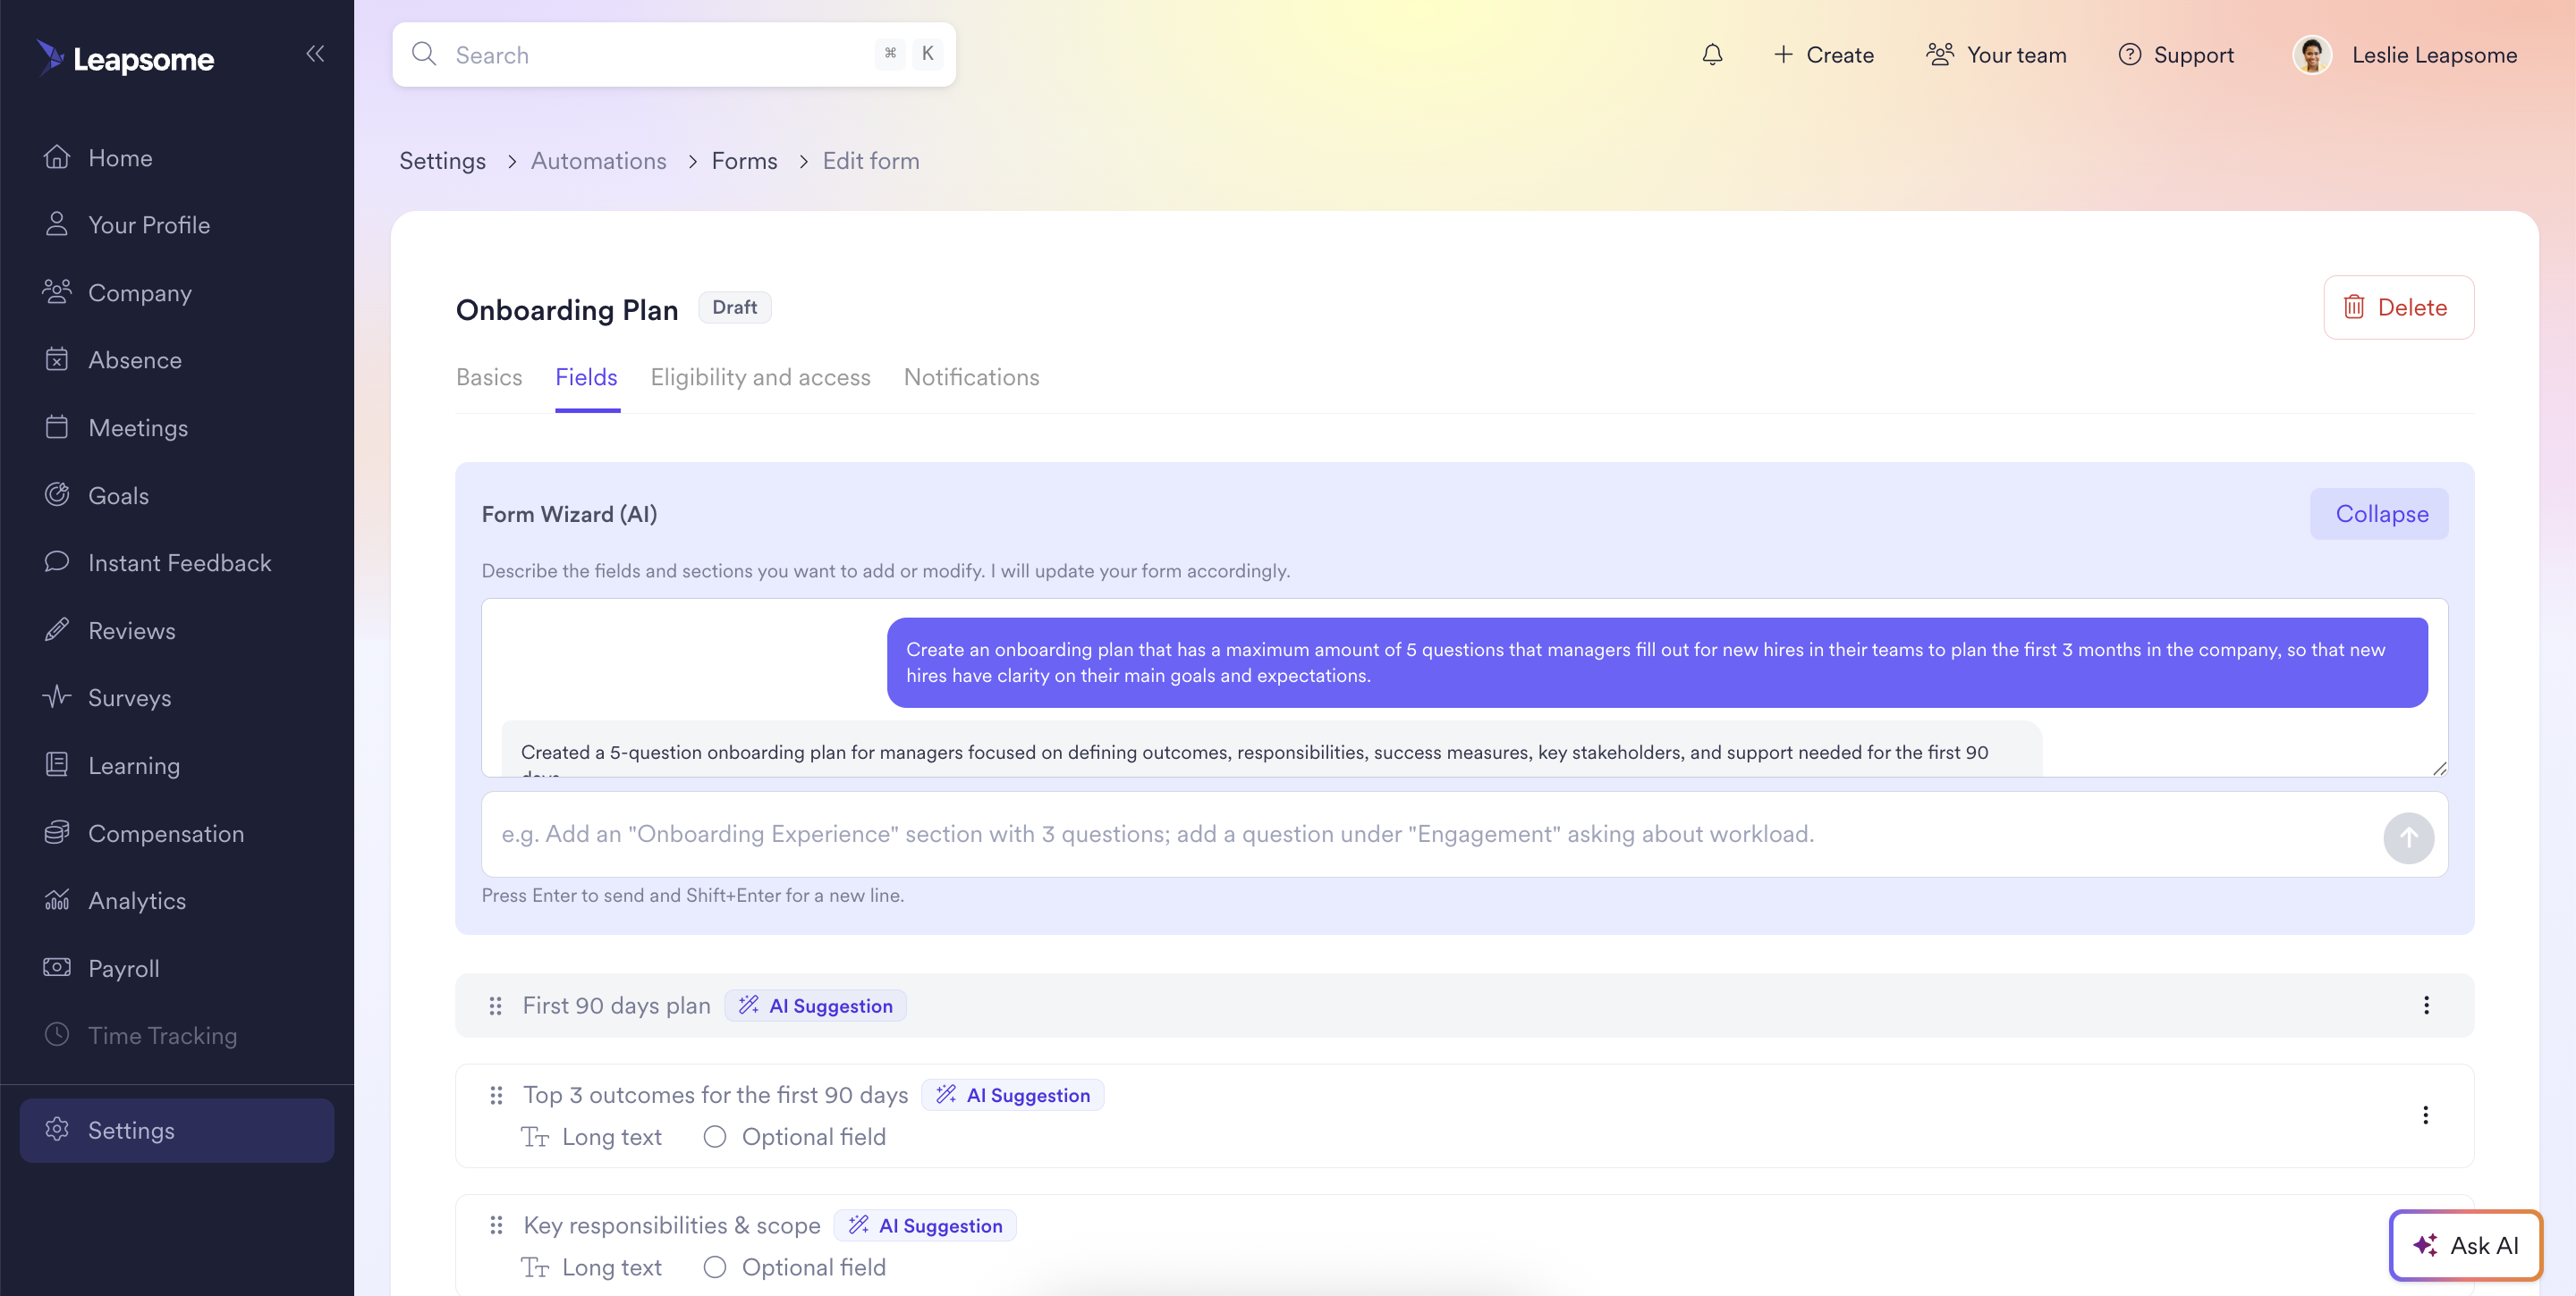Grab drag handle of Key responsibilities field

point(496,1225)
